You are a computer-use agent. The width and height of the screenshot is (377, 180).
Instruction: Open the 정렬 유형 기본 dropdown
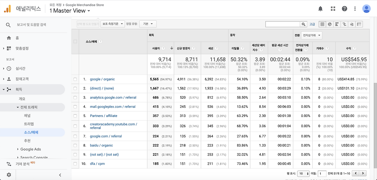(148, 24)
